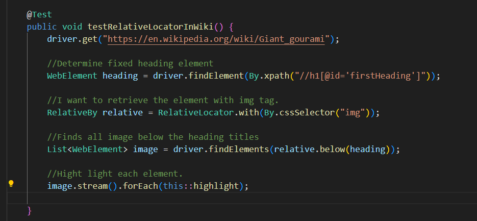Click the RelativeLocator class name
Viewport: 477px width, 221px height.
point(195,112)
